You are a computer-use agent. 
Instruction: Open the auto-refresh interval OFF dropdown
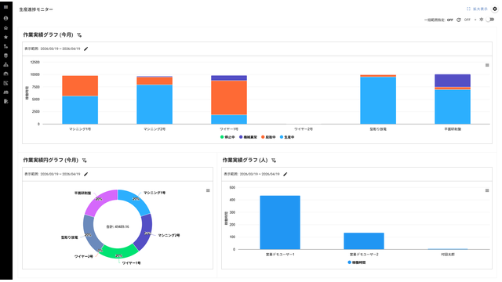(470, 20)
